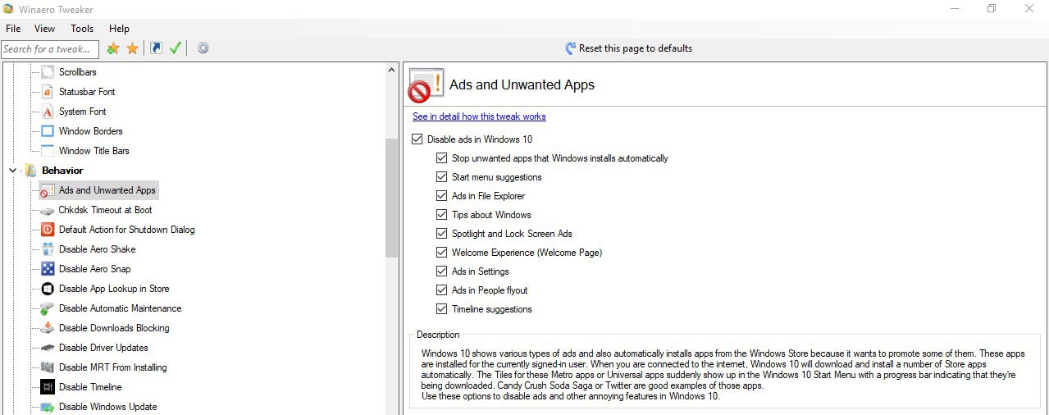Click the Window Title Bars icon
The width and height of the screenshot is (1049, 415).
point(47,151)
